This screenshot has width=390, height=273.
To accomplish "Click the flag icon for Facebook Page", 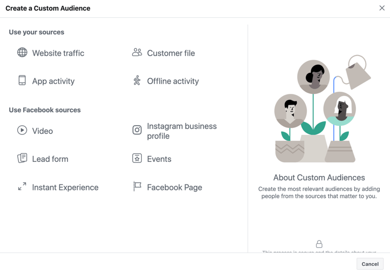I will pyautogui.click(x=137, y=186).
